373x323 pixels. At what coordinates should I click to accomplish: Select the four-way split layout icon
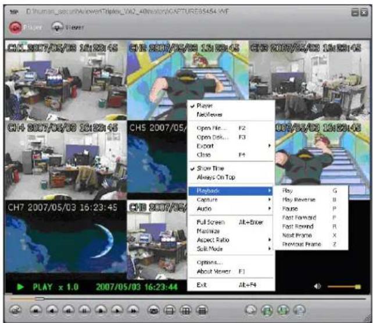185,311
